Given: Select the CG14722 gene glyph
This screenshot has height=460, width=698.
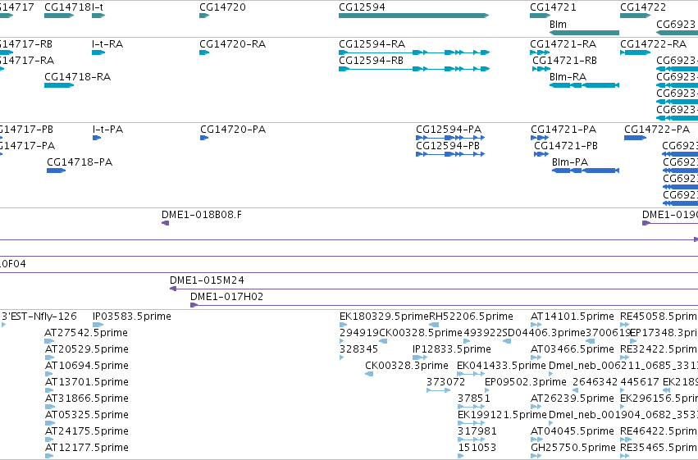Looking at the screenshot, I should pos(635,16).
